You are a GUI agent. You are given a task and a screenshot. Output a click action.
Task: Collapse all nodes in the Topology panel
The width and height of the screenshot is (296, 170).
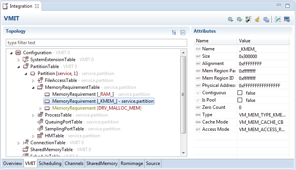[183, 33]
